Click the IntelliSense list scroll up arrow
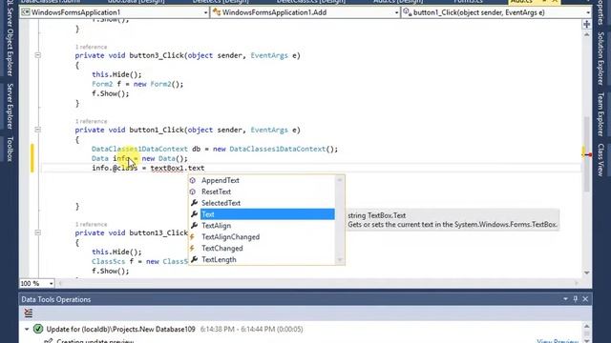The height and width of the screenshot is (343, 611). pos(340,180)
